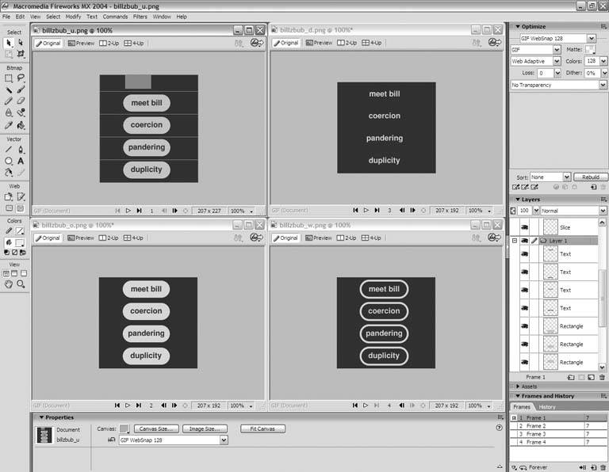
Task: Select the Pointer tool in the toolbox
Action: tap(9, 43)
